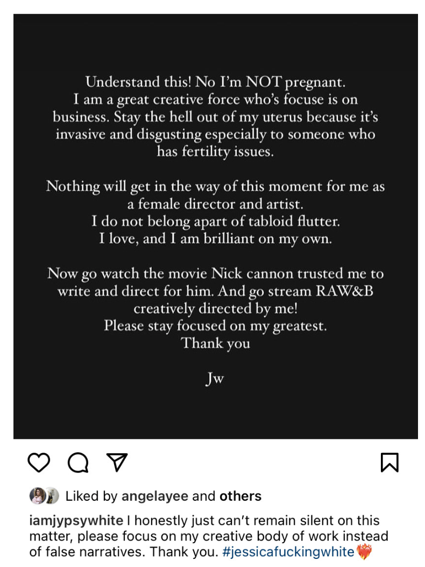
Task: Click the black statement image
Action: (216, 226)
